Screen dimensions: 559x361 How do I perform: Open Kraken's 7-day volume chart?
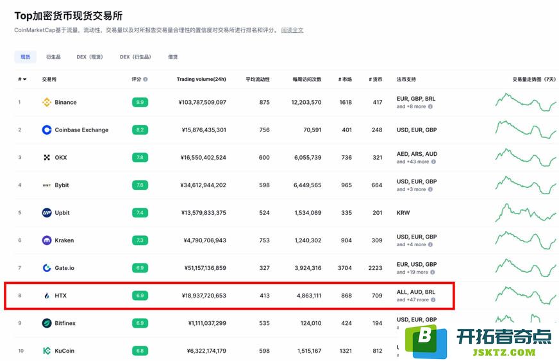pos(526,240)
